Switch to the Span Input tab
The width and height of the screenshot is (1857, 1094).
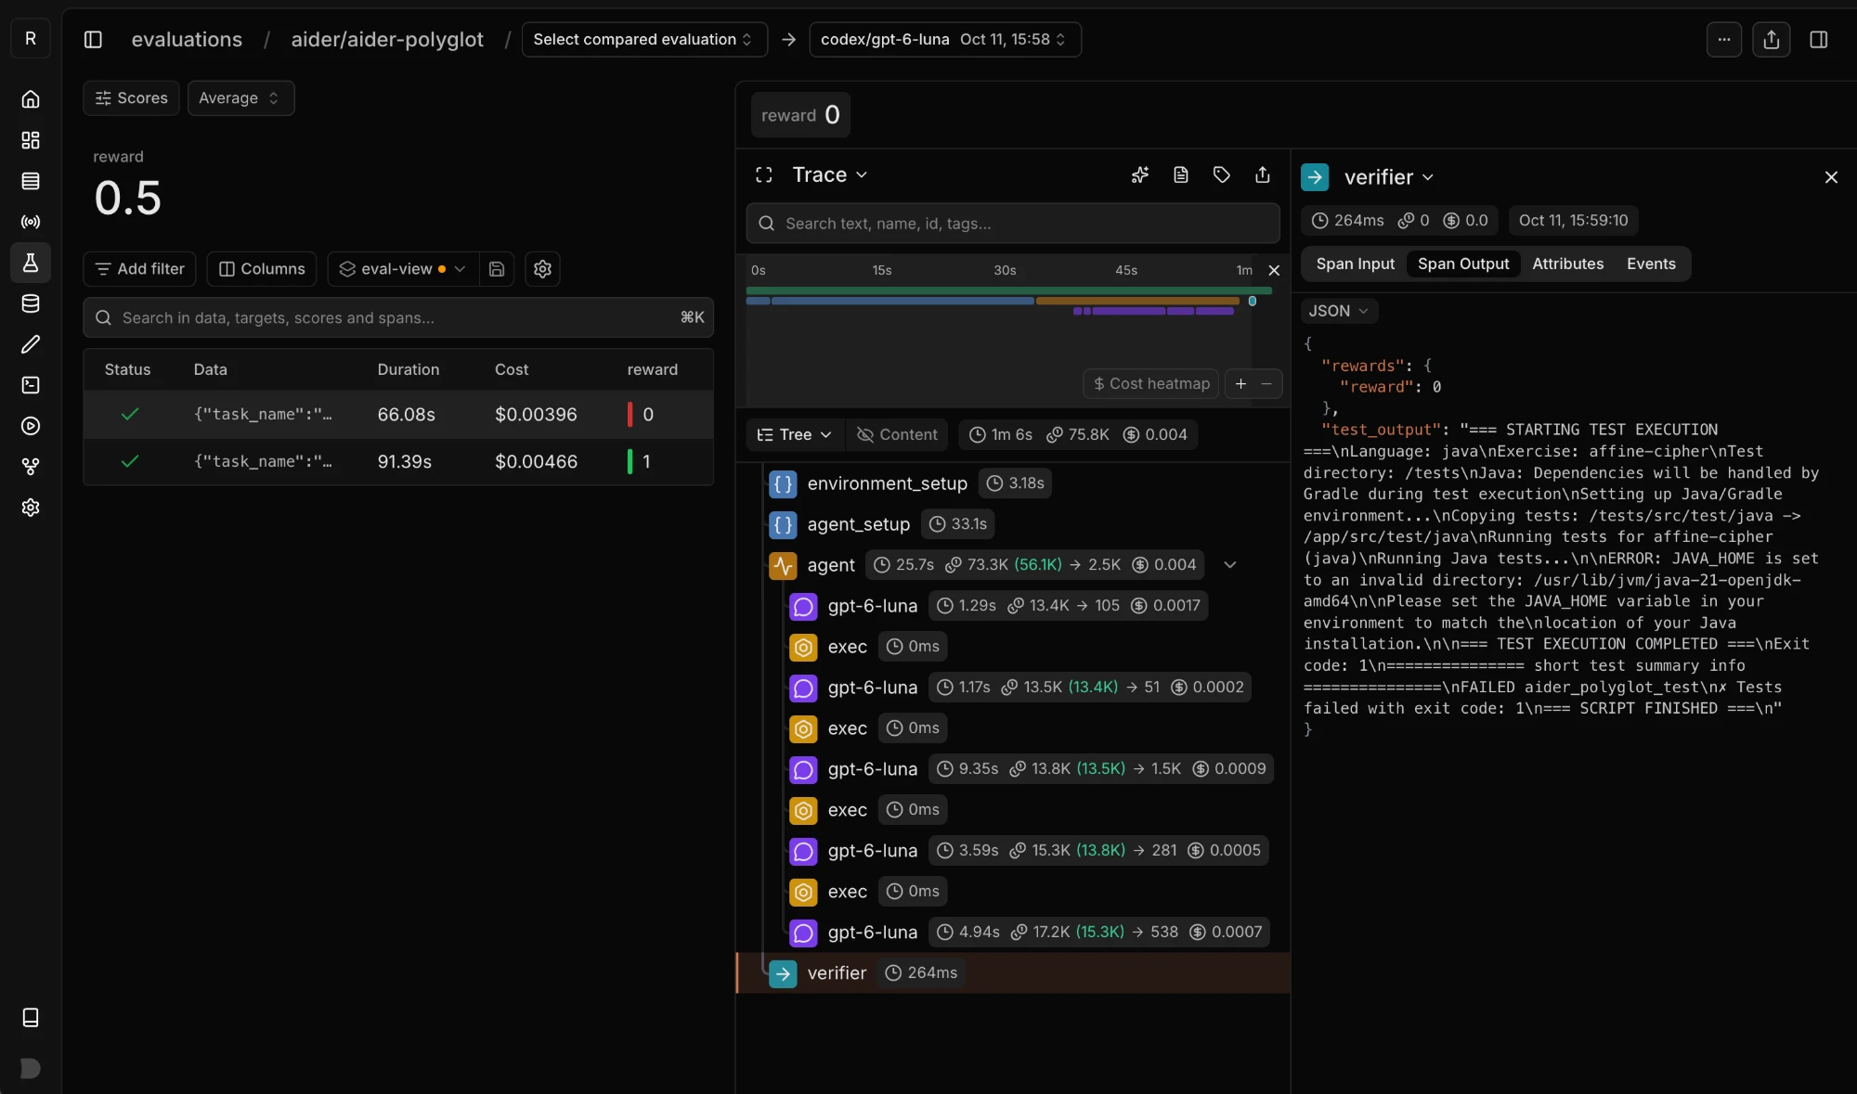[x=1355, y=264]
